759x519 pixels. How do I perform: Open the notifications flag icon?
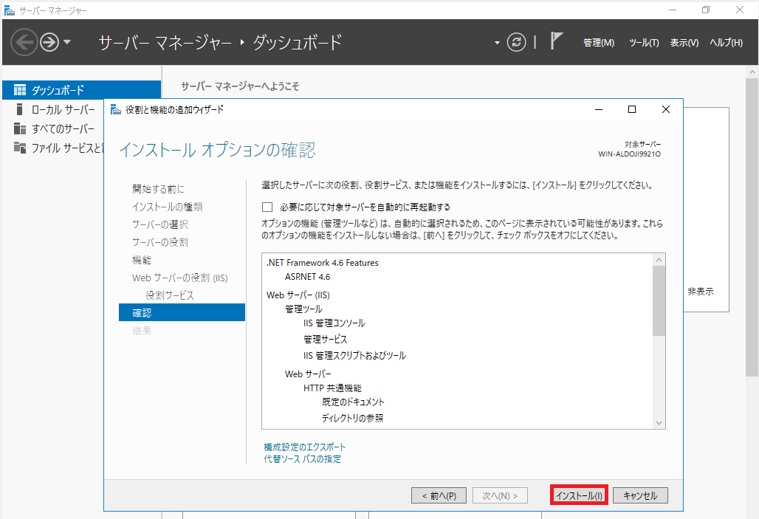pyautogui.click(x=556, y=41)
